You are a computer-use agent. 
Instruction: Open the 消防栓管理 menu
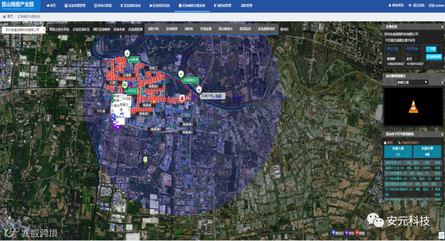[222, 5]
